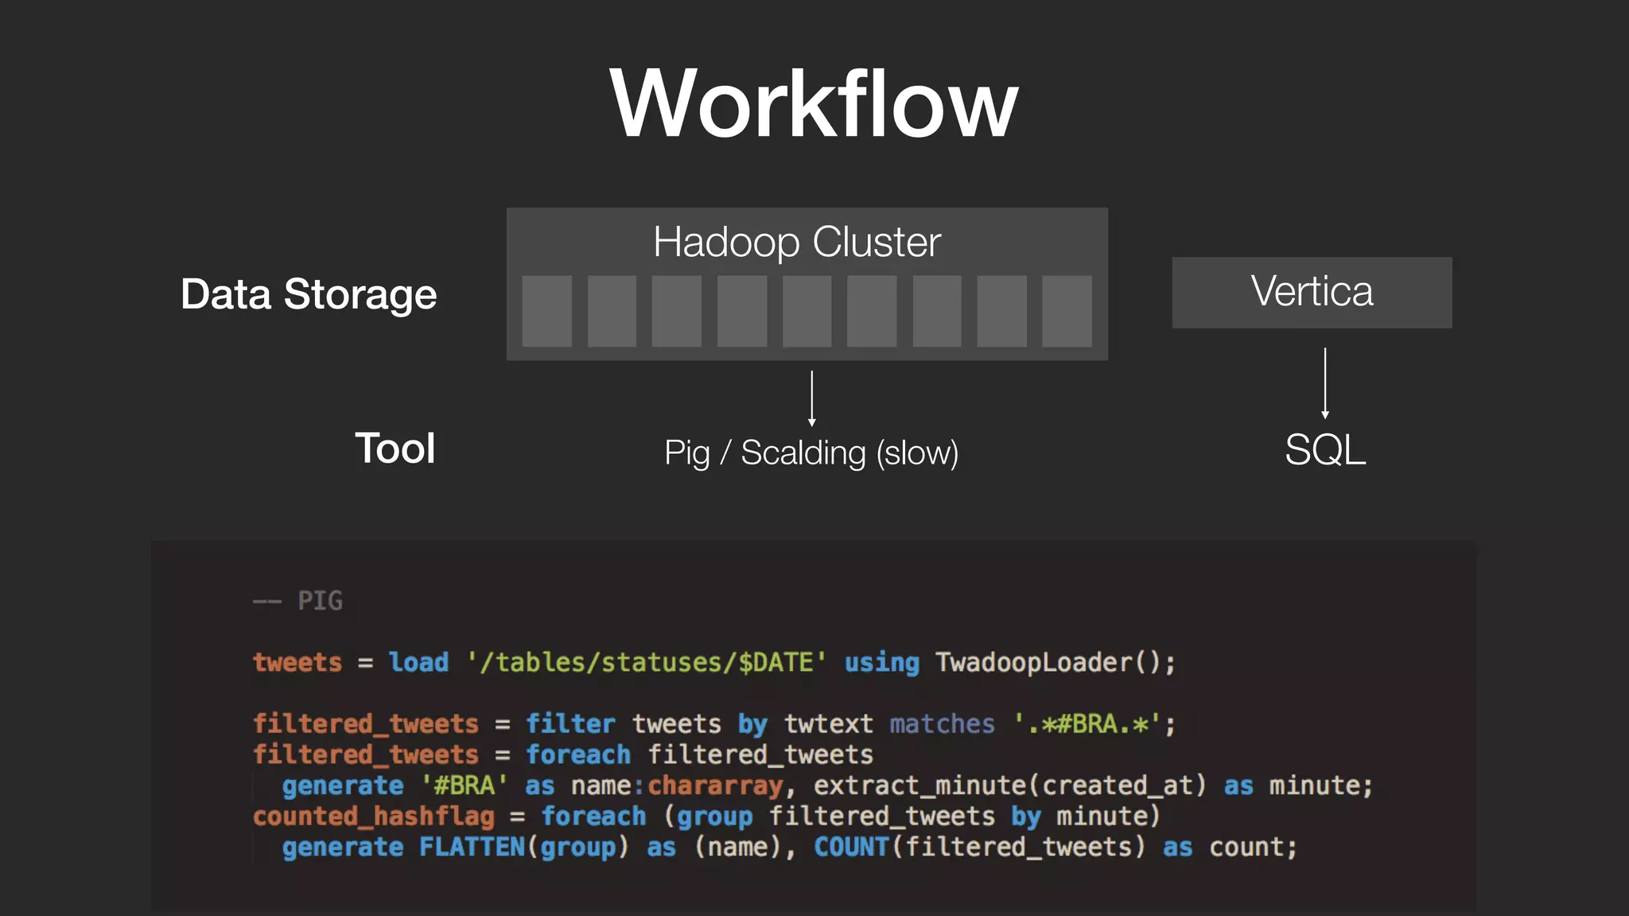
Task: Select the Pig / Scalding (slow) text
Action: (811, 453)
